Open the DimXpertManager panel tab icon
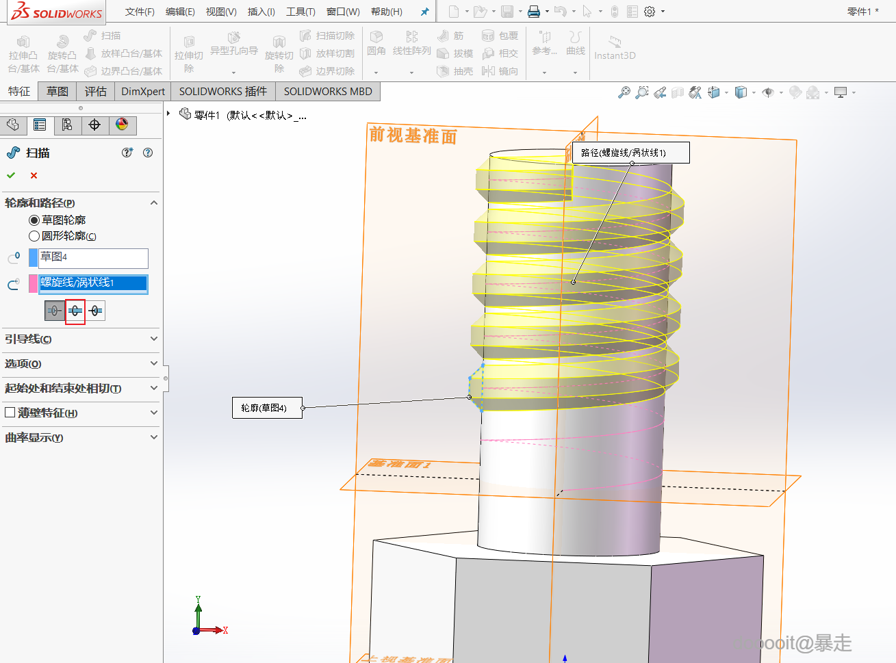896x663 pixels. [94, 125]
